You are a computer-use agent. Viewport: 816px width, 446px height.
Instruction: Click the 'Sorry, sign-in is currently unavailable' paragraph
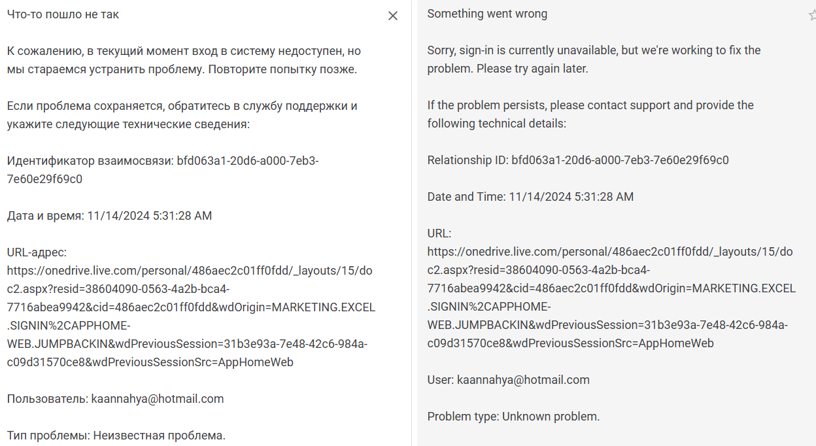point(594,60)
